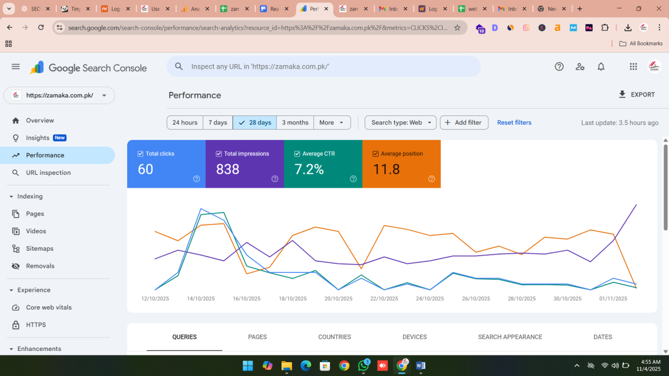Open the notifications bell icon
This screenshot has width=669, height=376.
pos(601,67)
